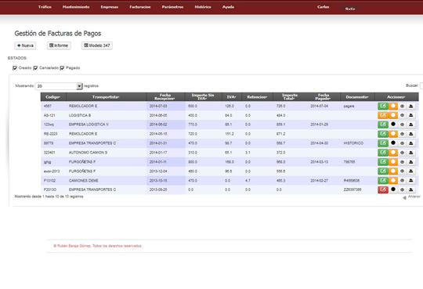Click the person icon for invoice 123wq

(x=411, y=125)
